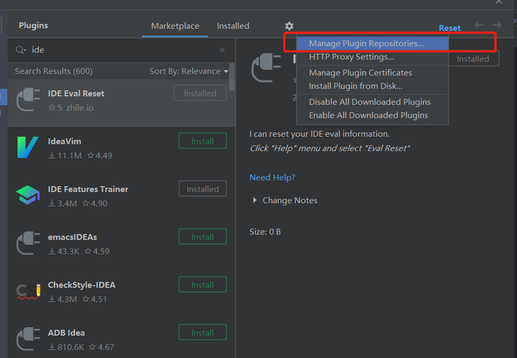Click the large plugin icon in details pane
The width and height of the screenshot is (517, 358).
point(266,68)
